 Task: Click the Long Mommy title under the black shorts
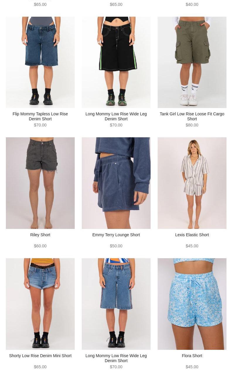coord(116,116)
